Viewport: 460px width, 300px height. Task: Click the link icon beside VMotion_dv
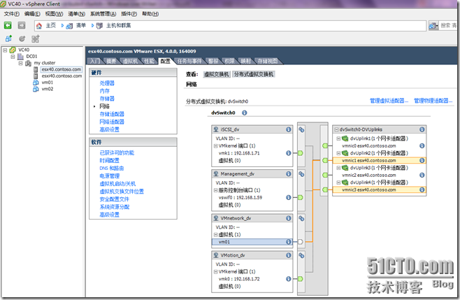301,255
